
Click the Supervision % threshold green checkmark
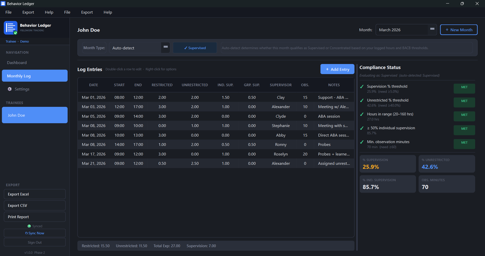click(x=362, y=87)
